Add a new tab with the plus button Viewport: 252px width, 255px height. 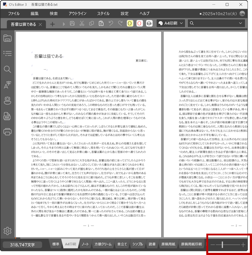click(52, 24)
